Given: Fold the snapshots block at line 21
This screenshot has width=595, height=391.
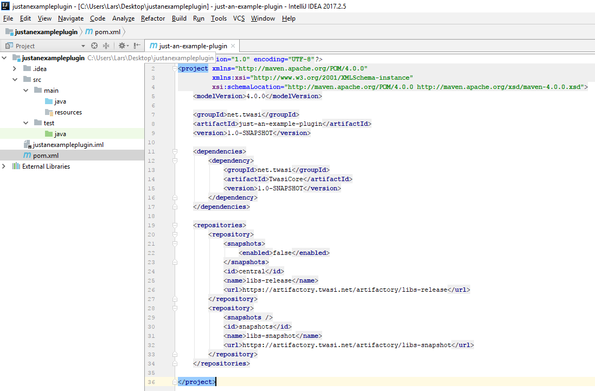Looking at the screenshot, I should [x=175, y=244].
